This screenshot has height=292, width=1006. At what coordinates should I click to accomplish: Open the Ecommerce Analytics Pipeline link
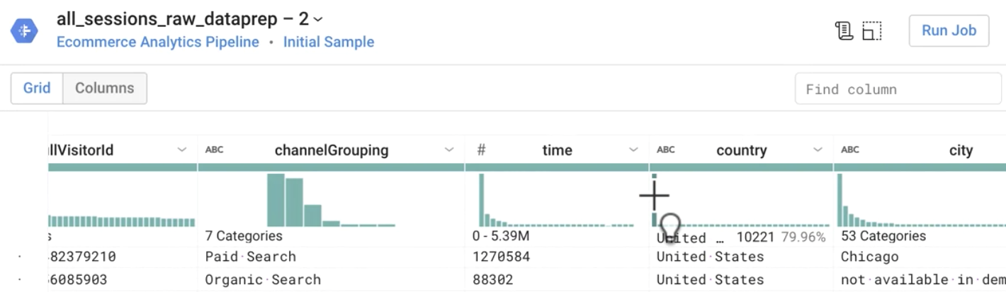(157, 42)
